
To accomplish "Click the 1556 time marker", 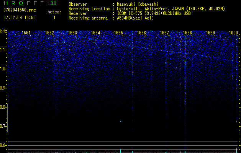I will point(141,33).
